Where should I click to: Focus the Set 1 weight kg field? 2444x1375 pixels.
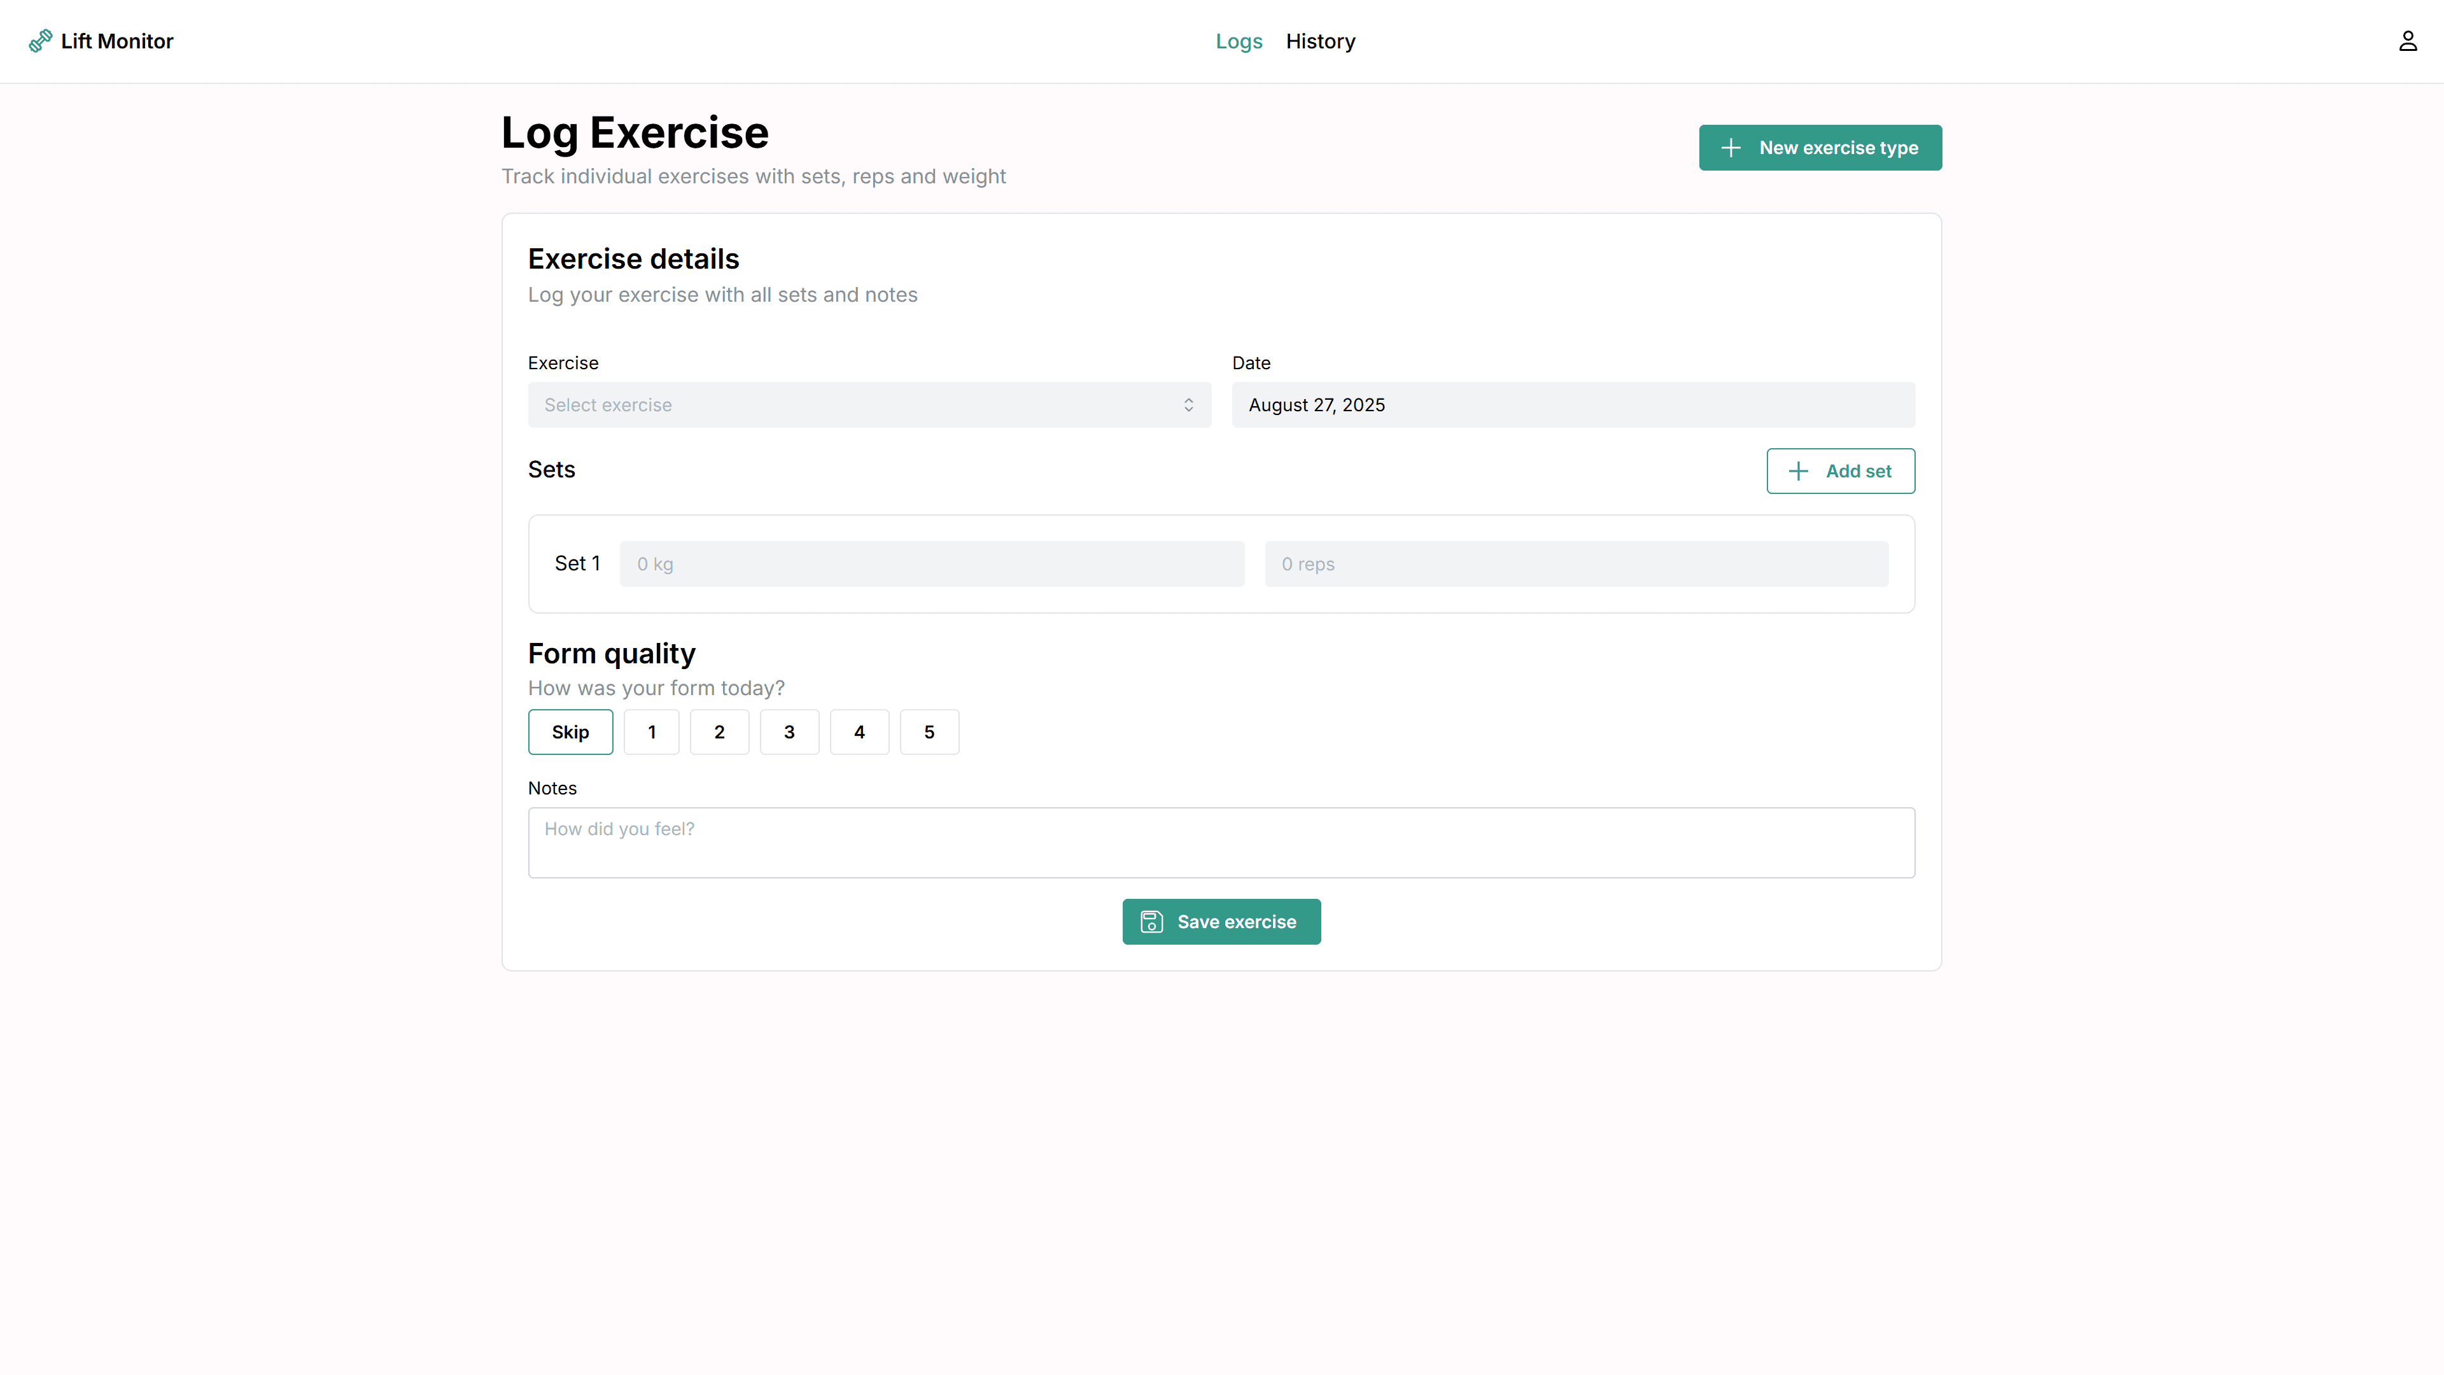931,563
